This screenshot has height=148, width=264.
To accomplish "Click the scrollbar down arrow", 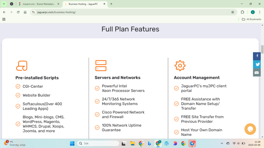I will pos(262,137).
